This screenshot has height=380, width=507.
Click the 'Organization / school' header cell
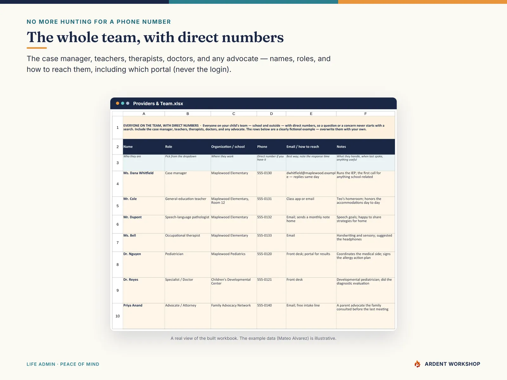coord(234,147)
